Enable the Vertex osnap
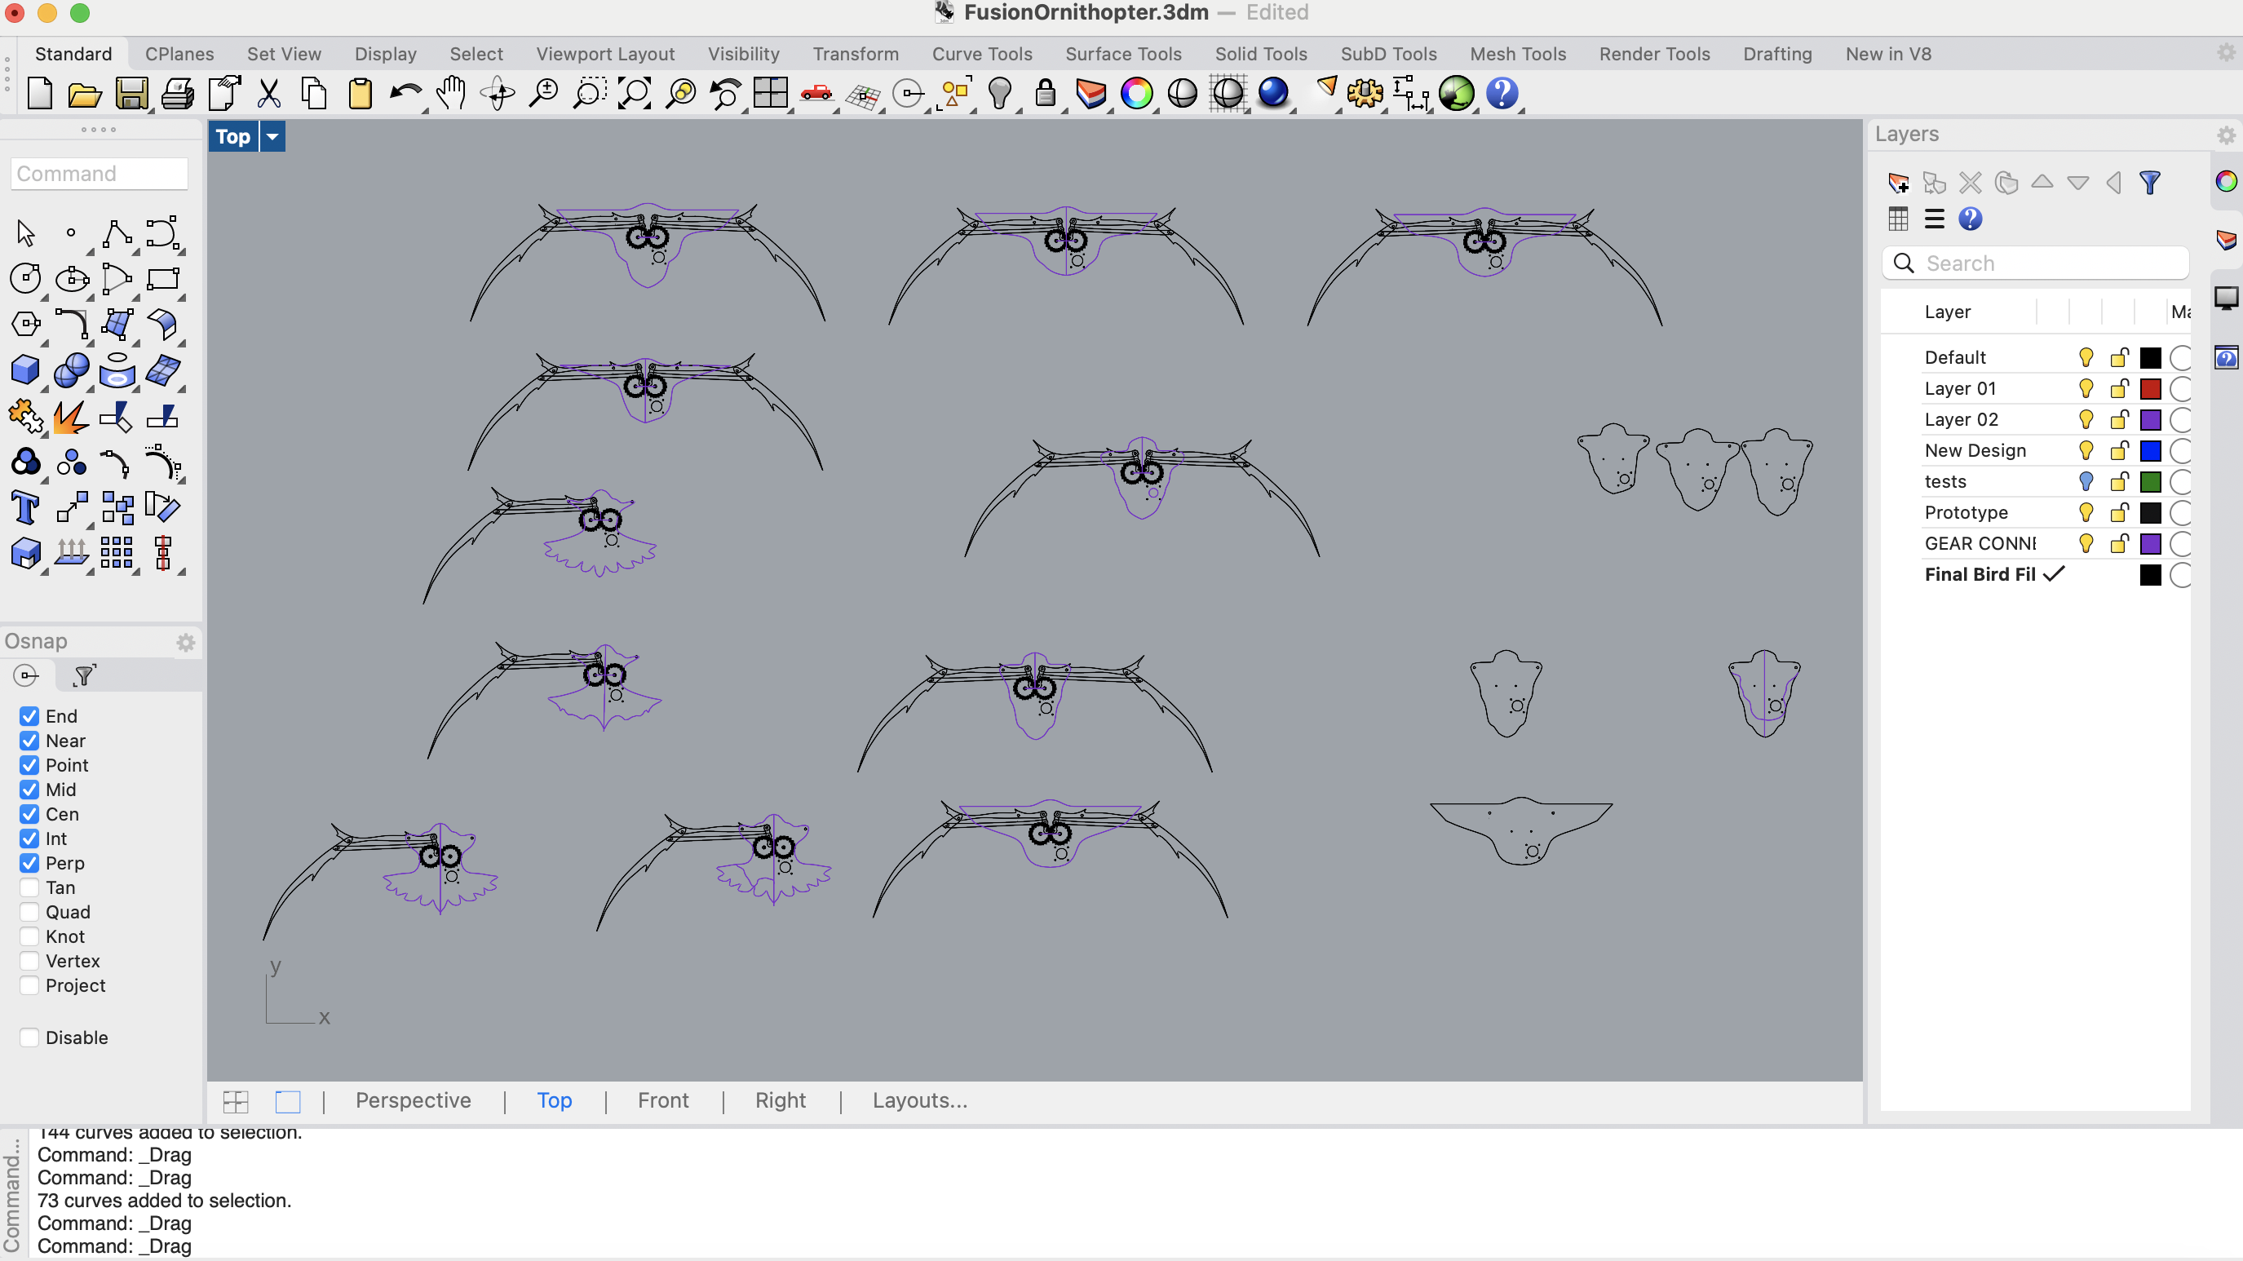Image resolution: width=2243 pixels, height=1261 pixels. coord(29,961)
